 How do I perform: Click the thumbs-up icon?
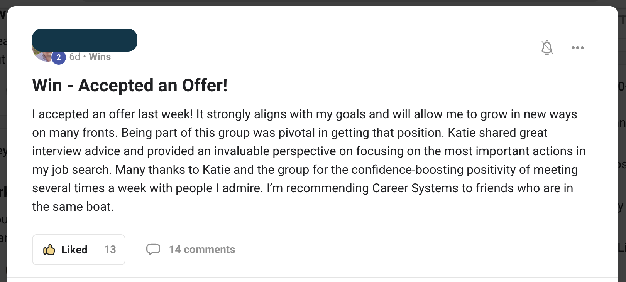pyautogui.click(x=49, y=250)
